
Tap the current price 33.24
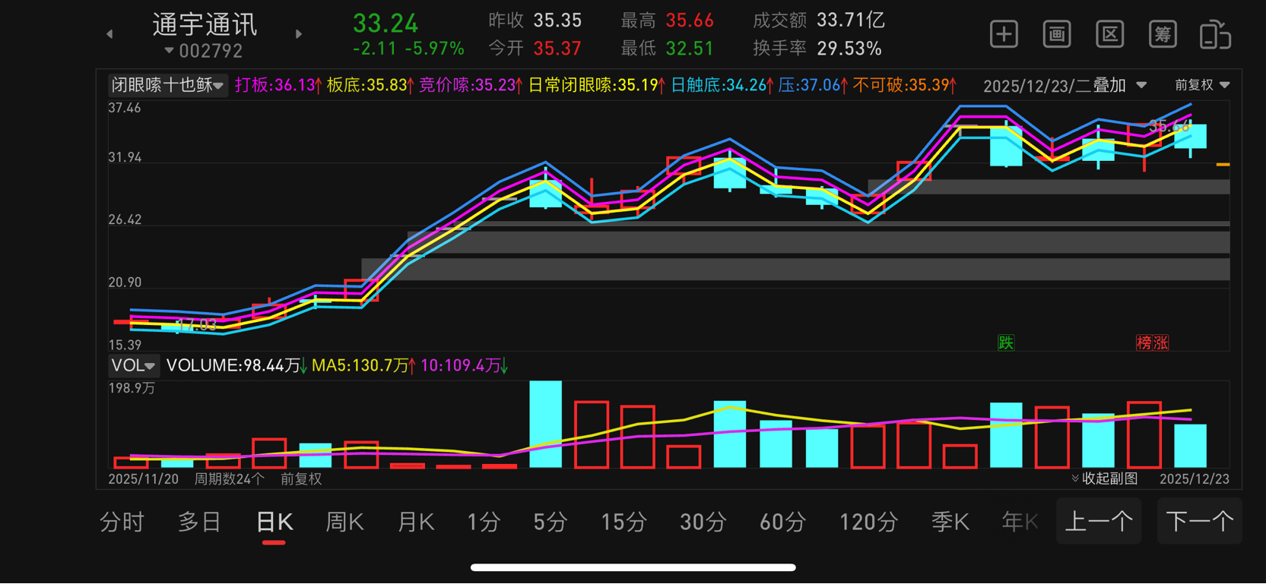click(386, 24)
